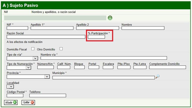
Task: Open the Tipo de vía dropdown
Action: tap(22, 58)
